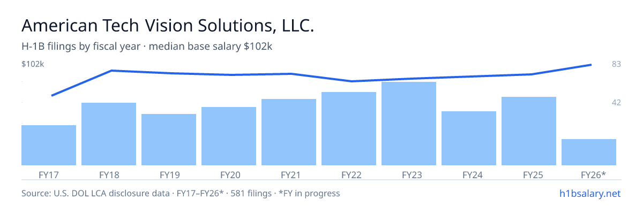Select the FY26* axis label
Viewport: 643px width, 214px height.
click(x=593, y=174)
